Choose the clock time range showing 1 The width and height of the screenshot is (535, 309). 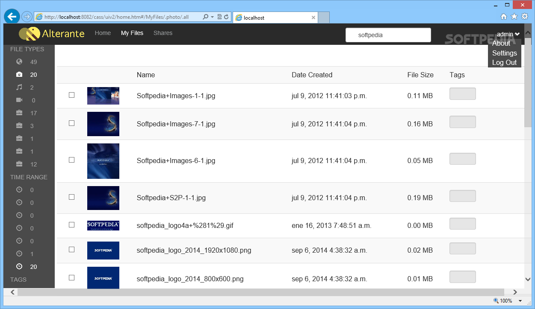(x=19, y=254)
